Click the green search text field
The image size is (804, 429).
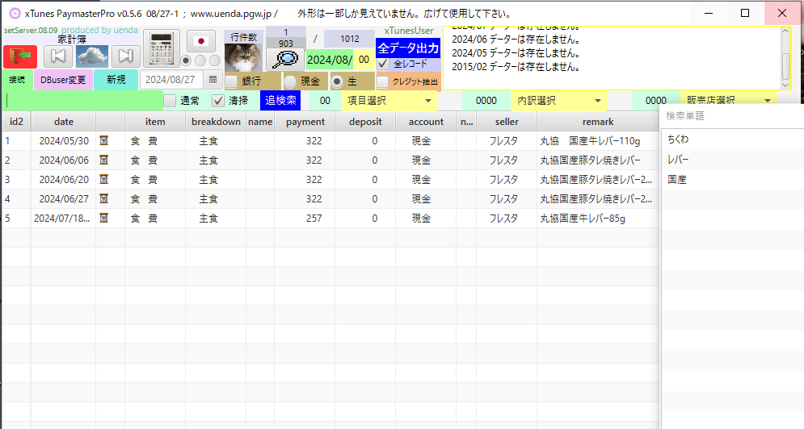point(82,101)
